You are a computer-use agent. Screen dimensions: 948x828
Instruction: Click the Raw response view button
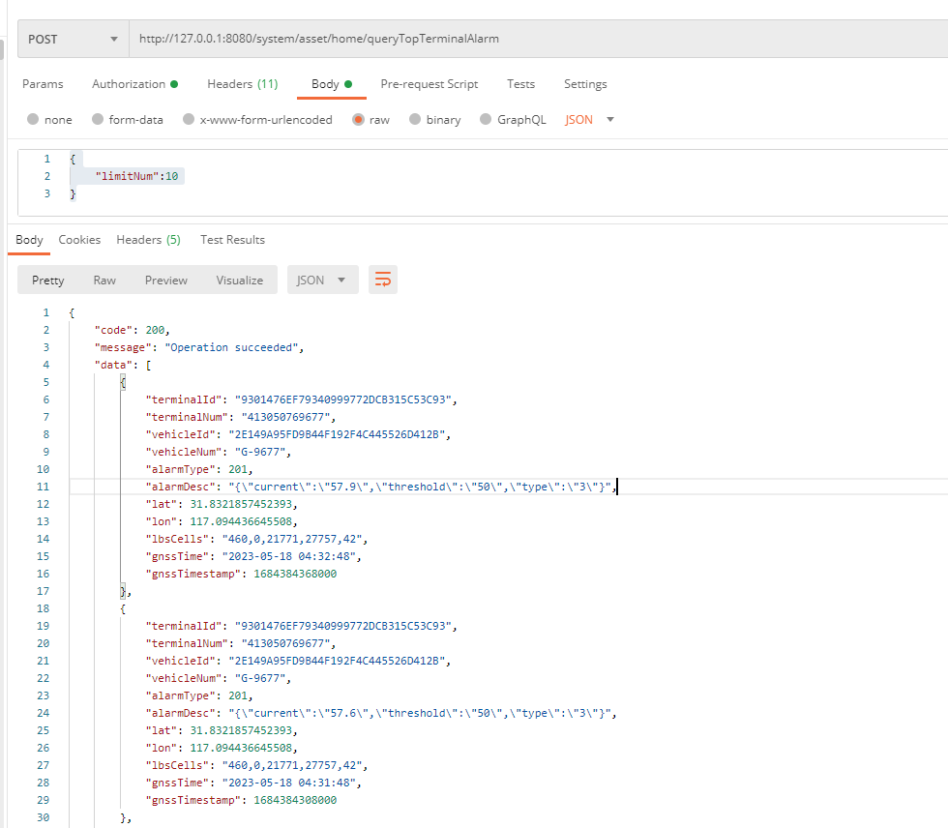pos(104,281)
